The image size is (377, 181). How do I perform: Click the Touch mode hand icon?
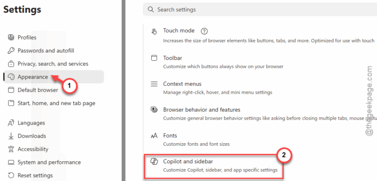click(x=154, y=31)
